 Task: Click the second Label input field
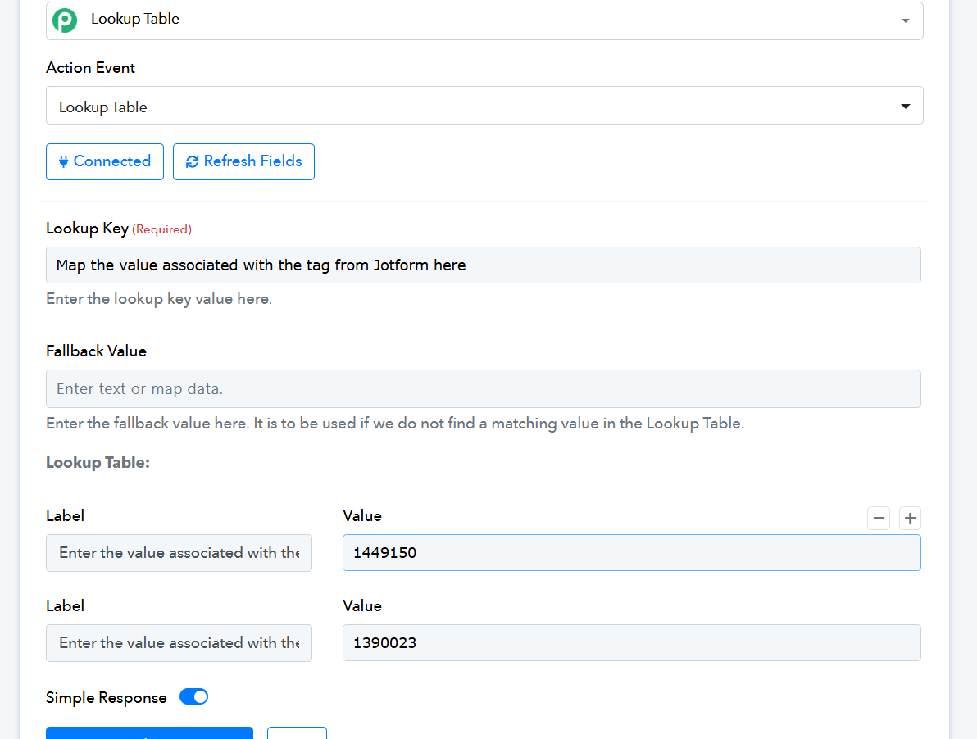179,643
